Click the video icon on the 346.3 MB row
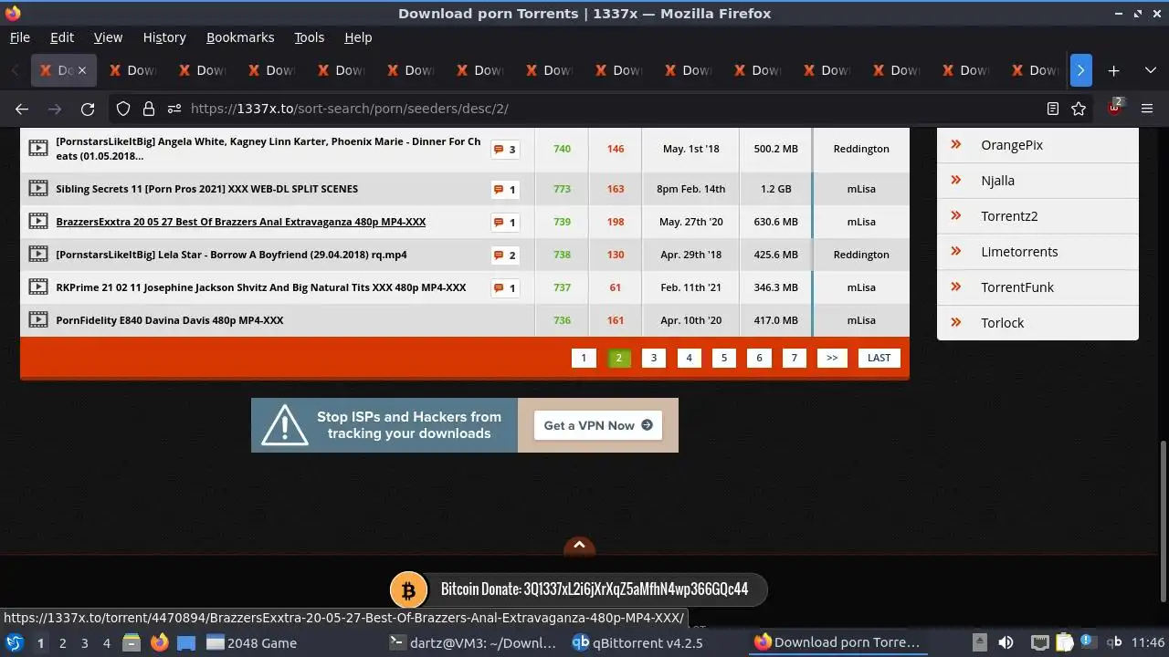The image size is (1169, 657). pyautogui.click(x=37, y=287)
